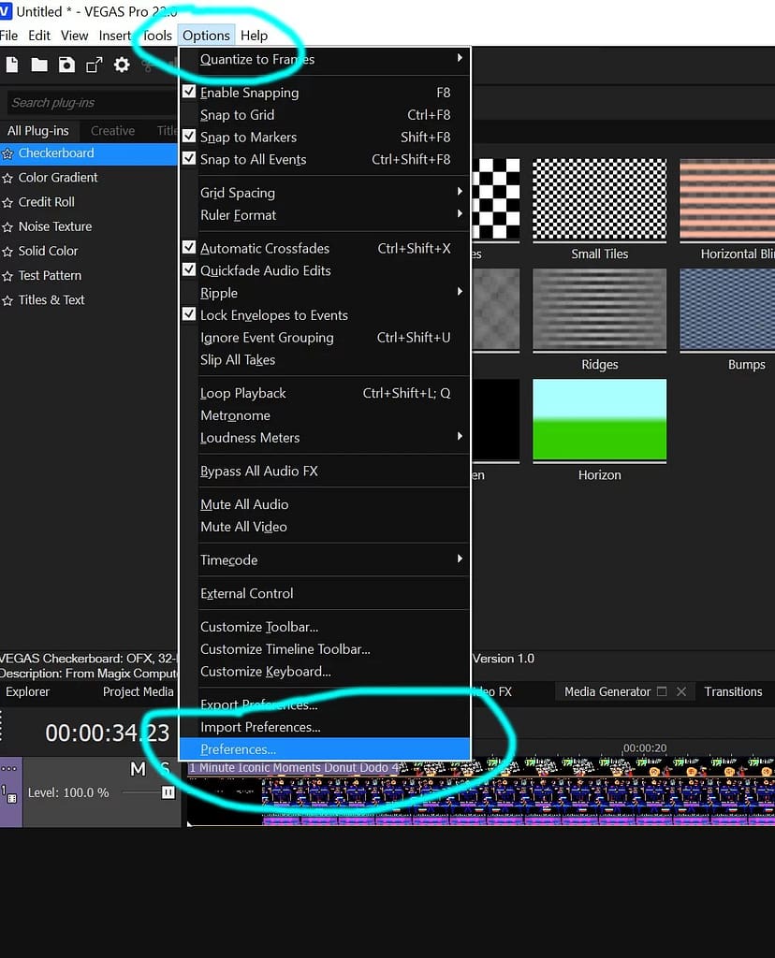Choose Customize Keyboard... entry
775x958 pixels.
tap(325, 672)
